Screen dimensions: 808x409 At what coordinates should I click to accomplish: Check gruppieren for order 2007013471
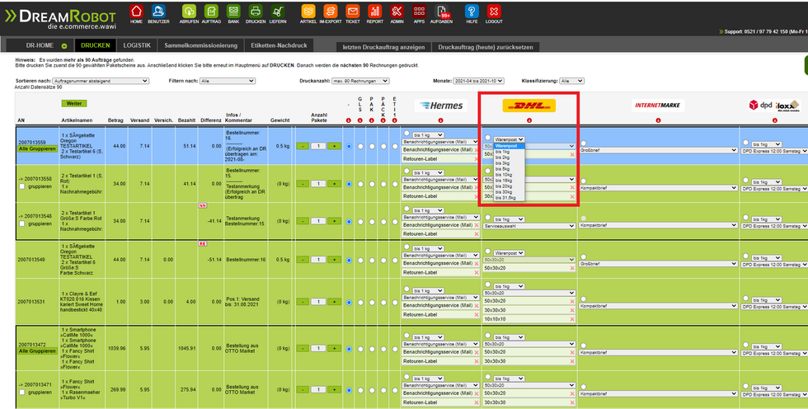coord(22,392)
